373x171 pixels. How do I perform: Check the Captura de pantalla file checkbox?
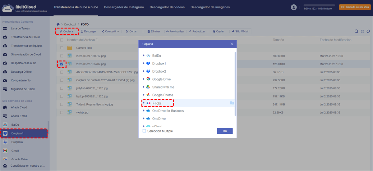click(62, 80)
